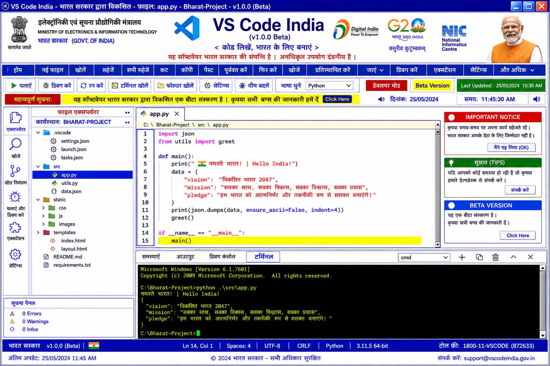
Task: Open the cmd terminal shell dropdown
Action: [x=424, y=258]
